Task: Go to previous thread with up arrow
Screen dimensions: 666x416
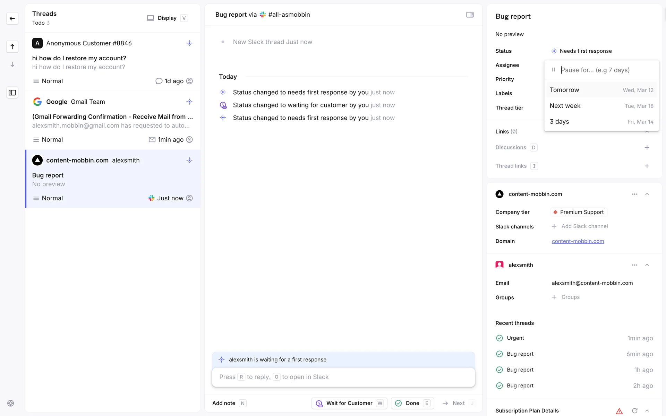Action: pyautogui.click(x=12, y=47)
